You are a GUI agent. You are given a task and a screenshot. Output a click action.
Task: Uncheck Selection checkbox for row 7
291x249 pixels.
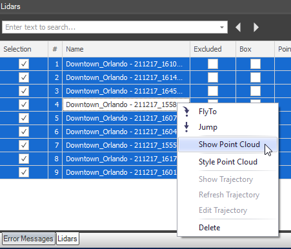tap(24, 145)
